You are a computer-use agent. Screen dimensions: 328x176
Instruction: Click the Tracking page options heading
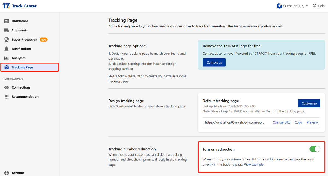tap(127, 46)
